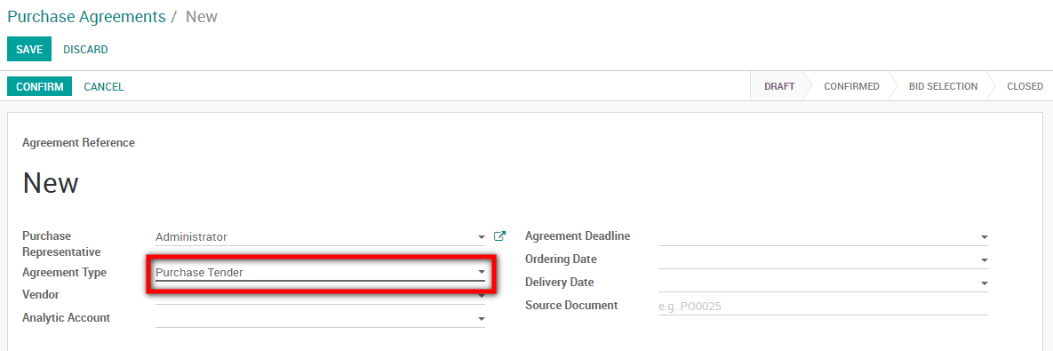Select the Bid Selection status stage
Screen dimensions: 1053x351
coord(943,86)
